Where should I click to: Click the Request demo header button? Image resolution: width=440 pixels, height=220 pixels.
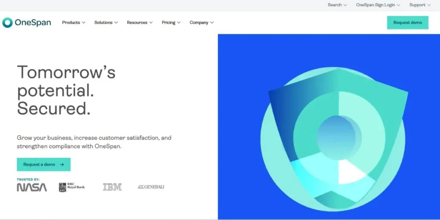click(408, 22)
